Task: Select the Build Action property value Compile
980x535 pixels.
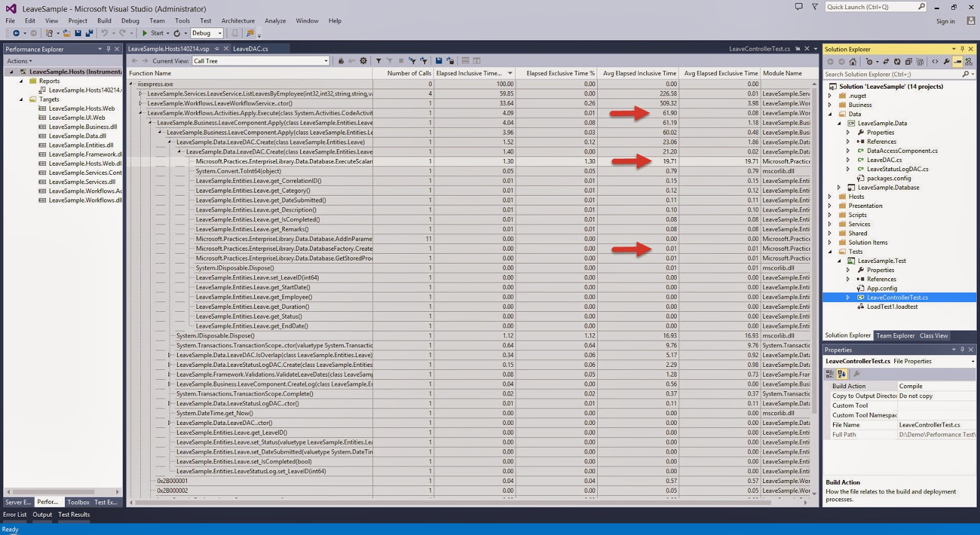Action: [x=937, y=386]
